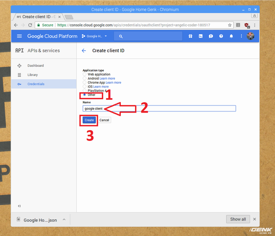
Task: Open a new browser tab
Action: (x=69, y=17)
